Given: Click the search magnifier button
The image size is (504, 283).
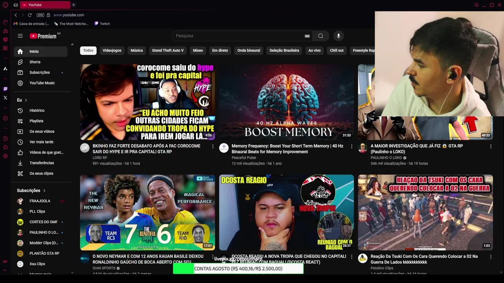Looking at the screenshot, I should click(321, 36).
